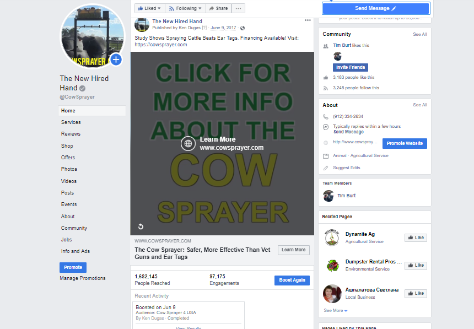This screenshot has height=329, width=474.
Task: Click the globe Learn More icon on video
Action: coord(188,144)
